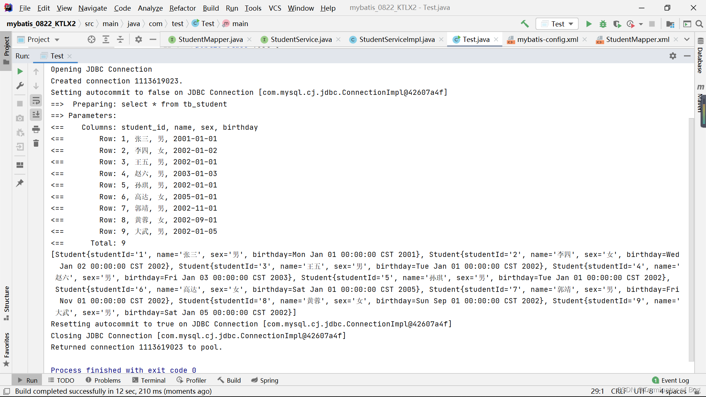This screenshot has height=397, width=706.
Task: Open the TODO tool window
Action: [61, 380]
